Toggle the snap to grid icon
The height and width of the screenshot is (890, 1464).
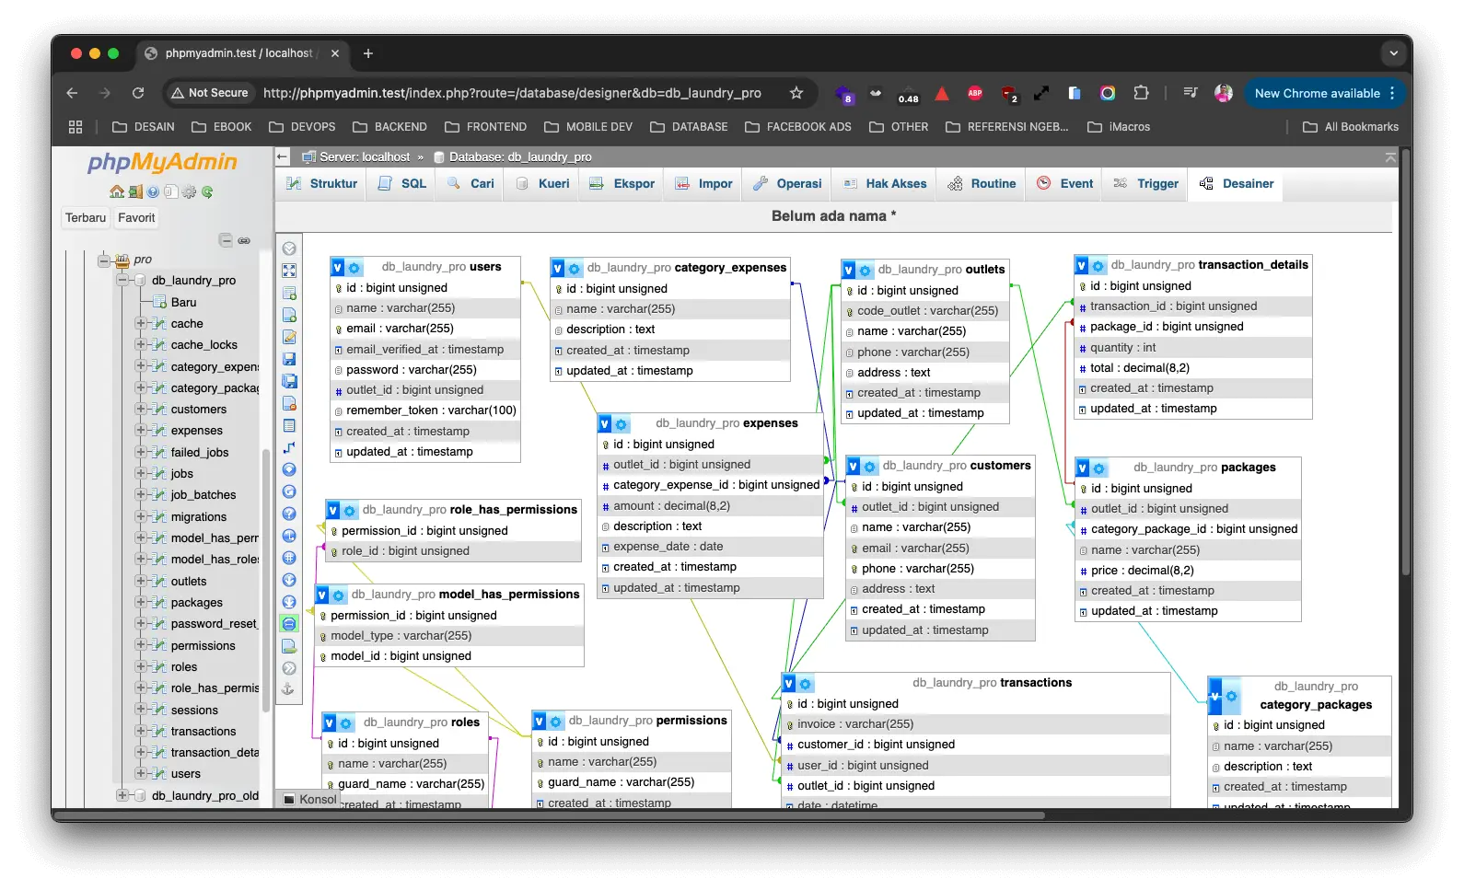[289, 558]
